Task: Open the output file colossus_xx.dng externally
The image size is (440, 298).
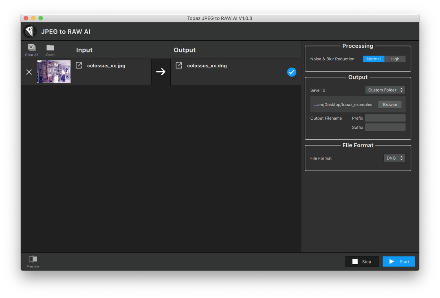Action: pyautogui.click(x=179, y=66)
